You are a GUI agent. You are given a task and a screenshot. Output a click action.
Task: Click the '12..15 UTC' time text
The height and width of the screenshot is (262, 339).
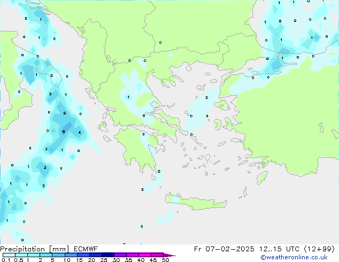coord(280,249)
